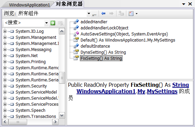The width and height of the screenshot is (195, 127).
Task: Click the AutoSaveSettings method icon
Action: (76, 34)
